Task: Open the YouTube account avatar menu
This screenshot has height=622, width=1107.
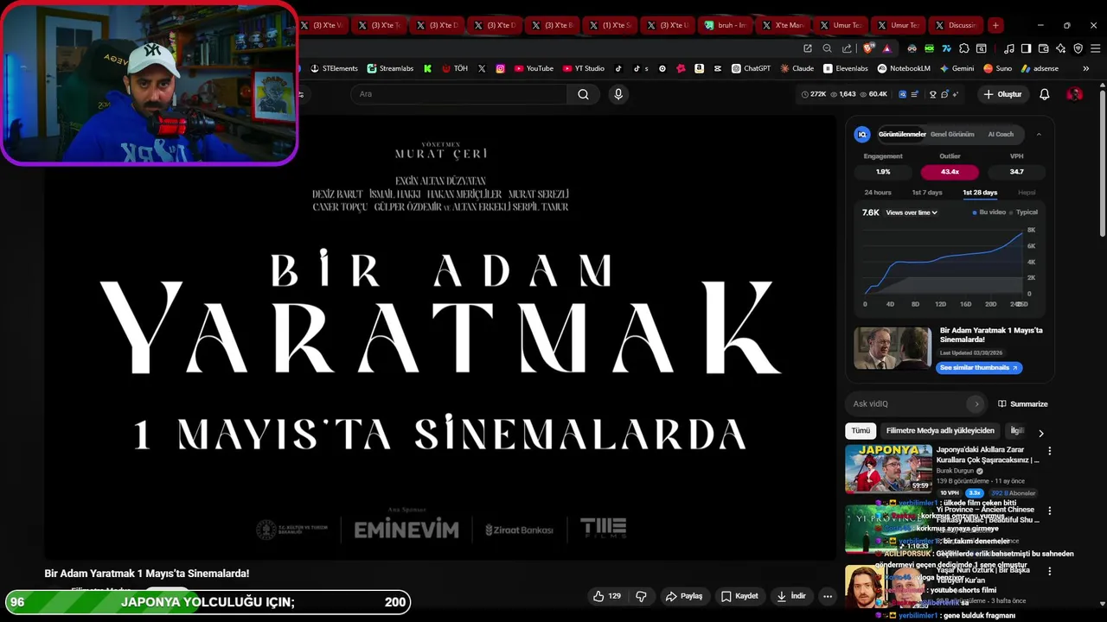Action: (1074, 94)
